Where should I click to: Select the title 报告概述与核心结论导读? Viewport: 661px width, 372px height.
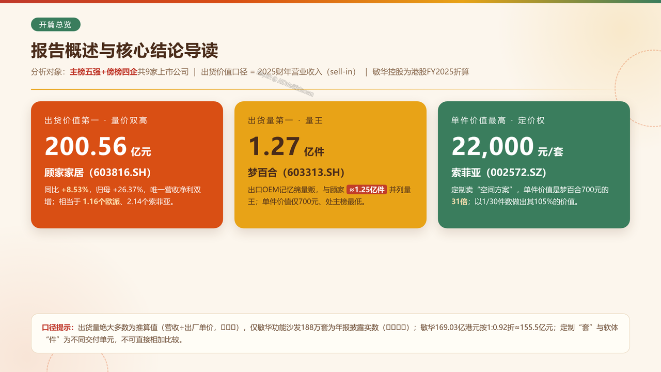(124, 51)
